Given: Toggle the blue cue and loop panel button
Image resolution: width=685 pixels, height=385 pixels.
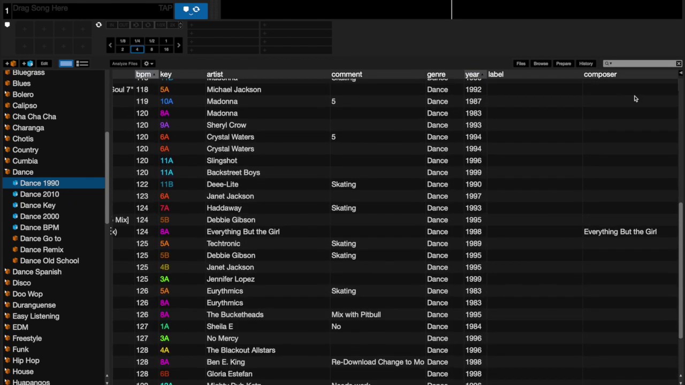Looking at the screenshot, I should click(191, 11).
